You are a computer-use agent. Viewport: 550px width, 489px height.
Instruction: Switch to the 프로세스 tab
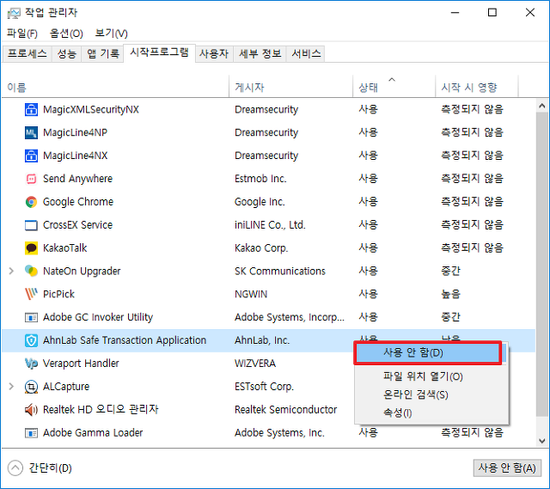click(x=27, y=53)
